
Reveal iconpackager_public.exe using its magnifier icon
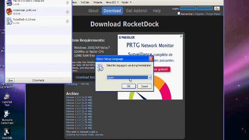(67, 12)
